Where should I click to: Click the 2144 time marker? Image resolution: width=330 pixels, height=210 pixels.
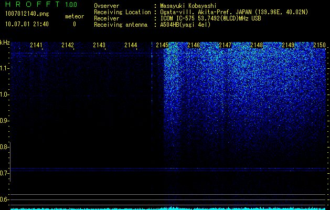click(131, 45)
